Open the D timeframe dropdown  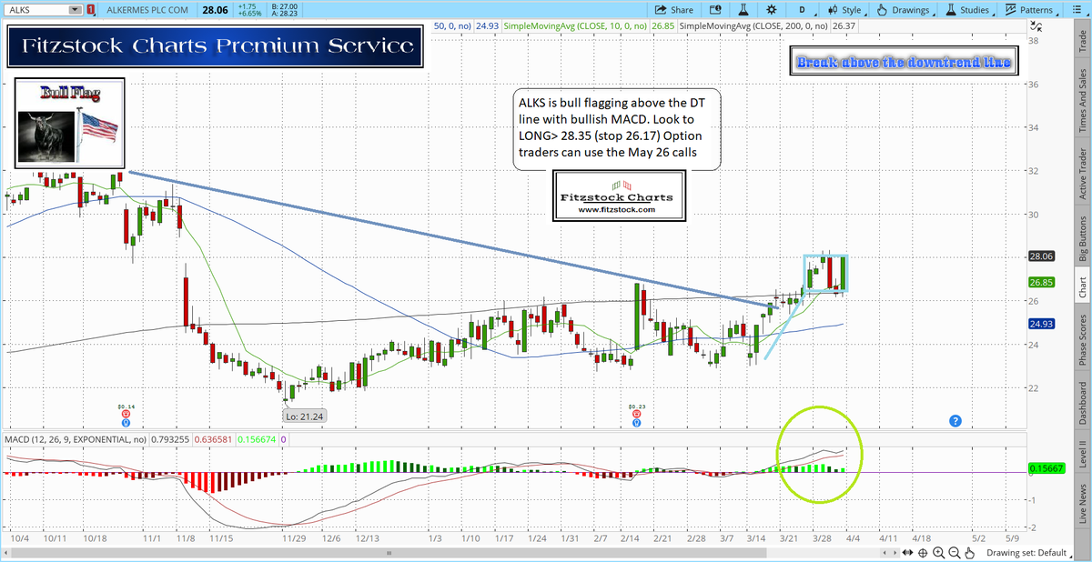(801, 8)
